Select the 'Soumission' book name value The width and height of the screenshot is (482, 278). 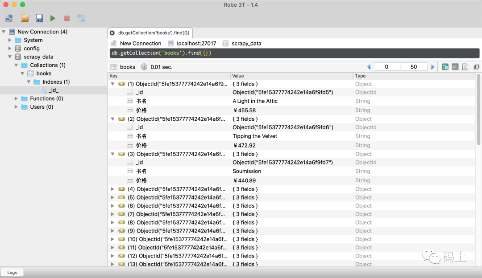coord(246,171)
